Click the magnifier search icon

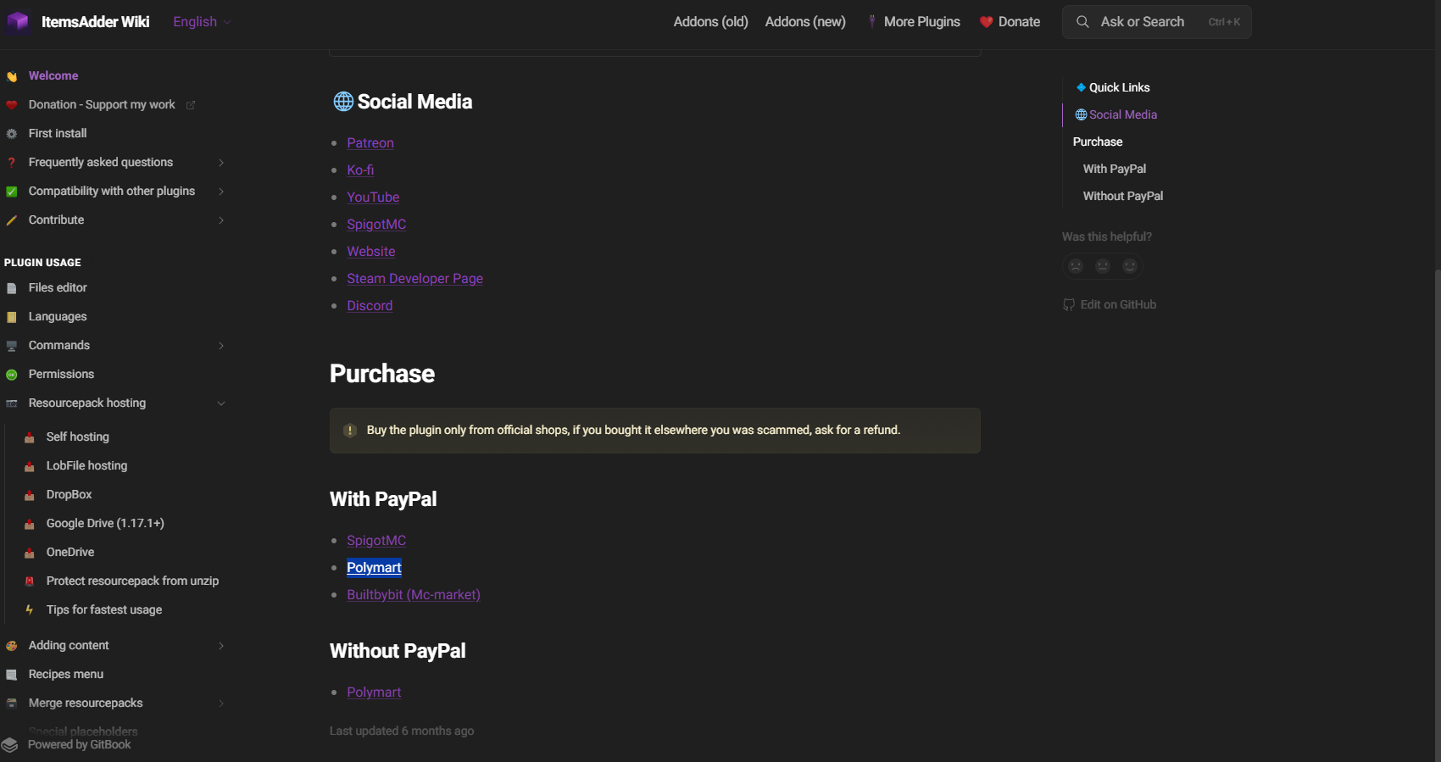(1082, 22)
